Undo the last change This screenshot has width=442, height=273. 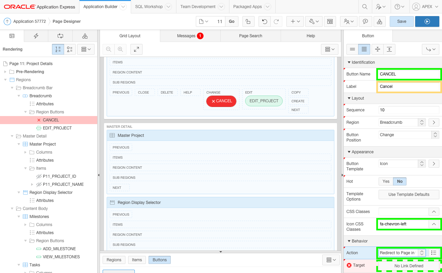tap(265, 21)
